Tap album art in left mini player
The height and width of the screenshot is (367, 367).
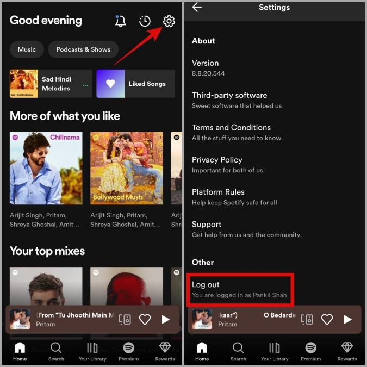coord(20,319)
